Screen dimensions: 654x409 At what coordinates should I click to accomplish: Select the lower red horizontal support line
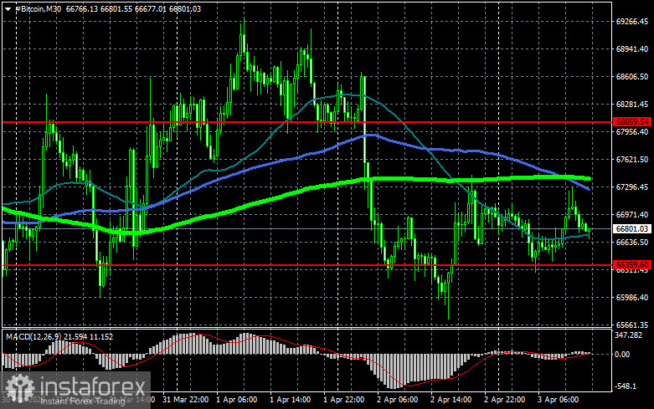pos(308,265)
